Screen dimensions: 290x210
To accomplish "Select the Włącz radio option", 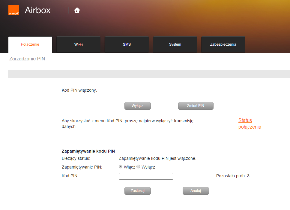I will [121, 167].
